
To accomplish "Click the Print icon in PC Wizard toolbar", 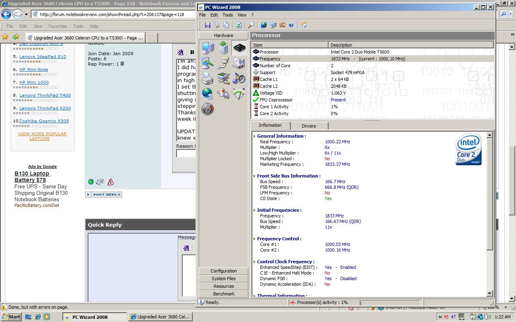I will coord(216,25).
